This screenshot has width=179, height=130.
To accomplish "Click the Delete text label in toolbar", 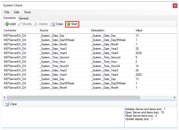I will [x=43, y=24].
